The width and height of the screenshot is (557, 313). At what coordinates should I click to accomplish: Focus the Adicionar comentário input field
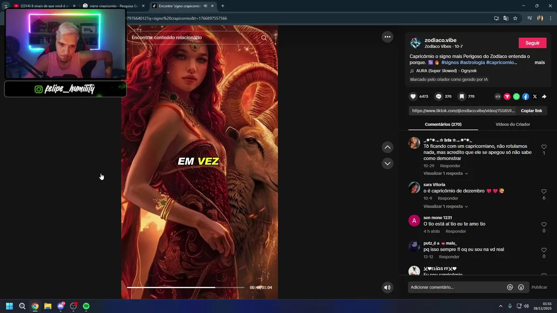pos(456,287)
